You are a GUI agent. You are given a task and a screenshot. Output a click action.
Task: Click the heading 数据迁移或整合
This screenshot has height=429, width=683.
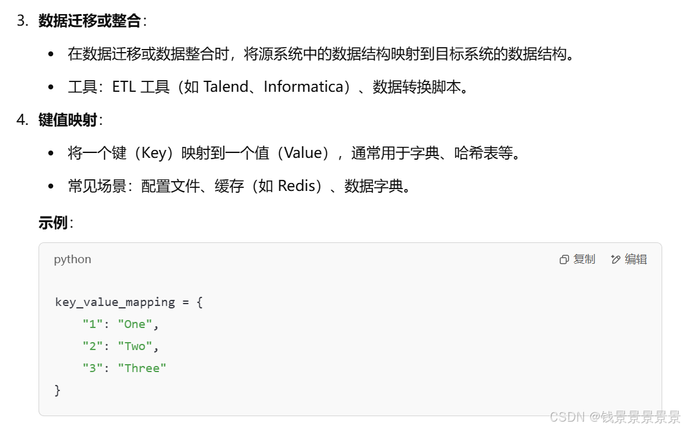click(x=89, y=20)
